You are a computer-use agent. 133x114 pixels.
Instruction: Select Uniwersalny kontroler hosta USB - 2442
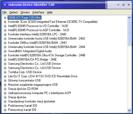click(47, 39)
